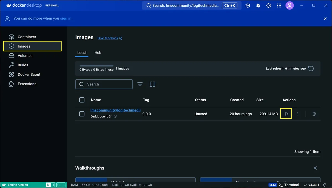This screenshot has height=188, width=332.
Task: Sort by the Created column header
Action: 237,100
